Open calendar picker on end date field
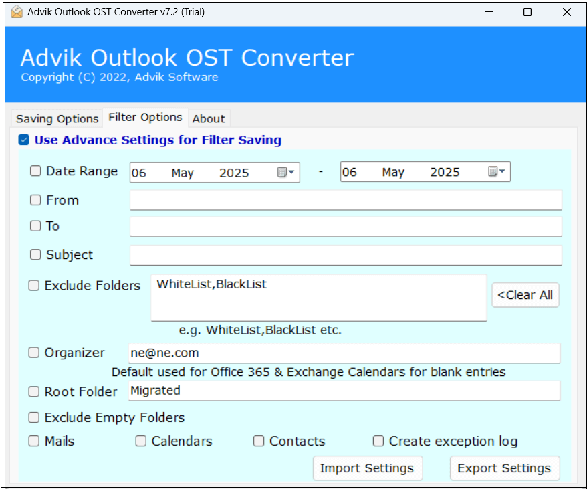The image size is (587, 489). point(497,171)
